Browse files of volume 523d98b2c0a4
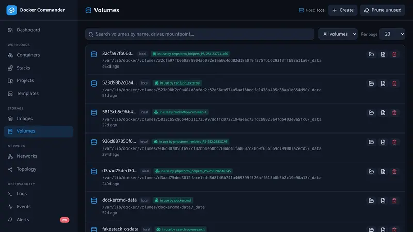 (371, 84)
